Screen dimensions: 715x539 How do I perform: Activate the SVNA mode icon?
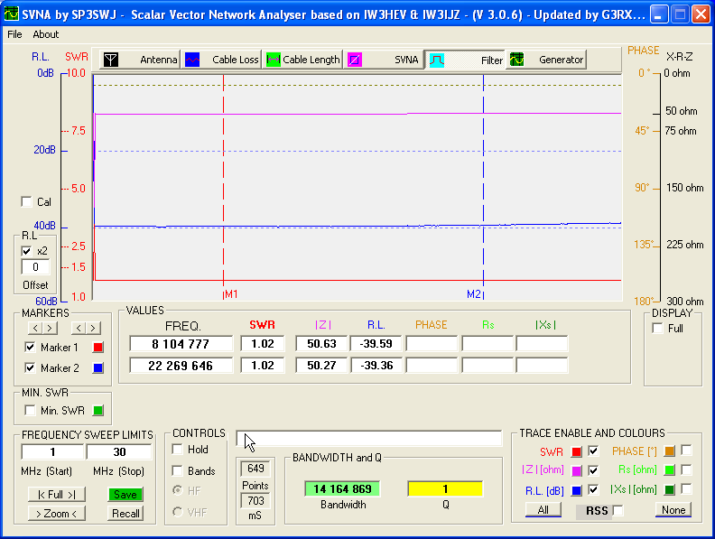point(356,60)
